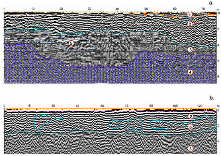
Task: Select circled number 2 in panel a
Action: click(190, 24)
